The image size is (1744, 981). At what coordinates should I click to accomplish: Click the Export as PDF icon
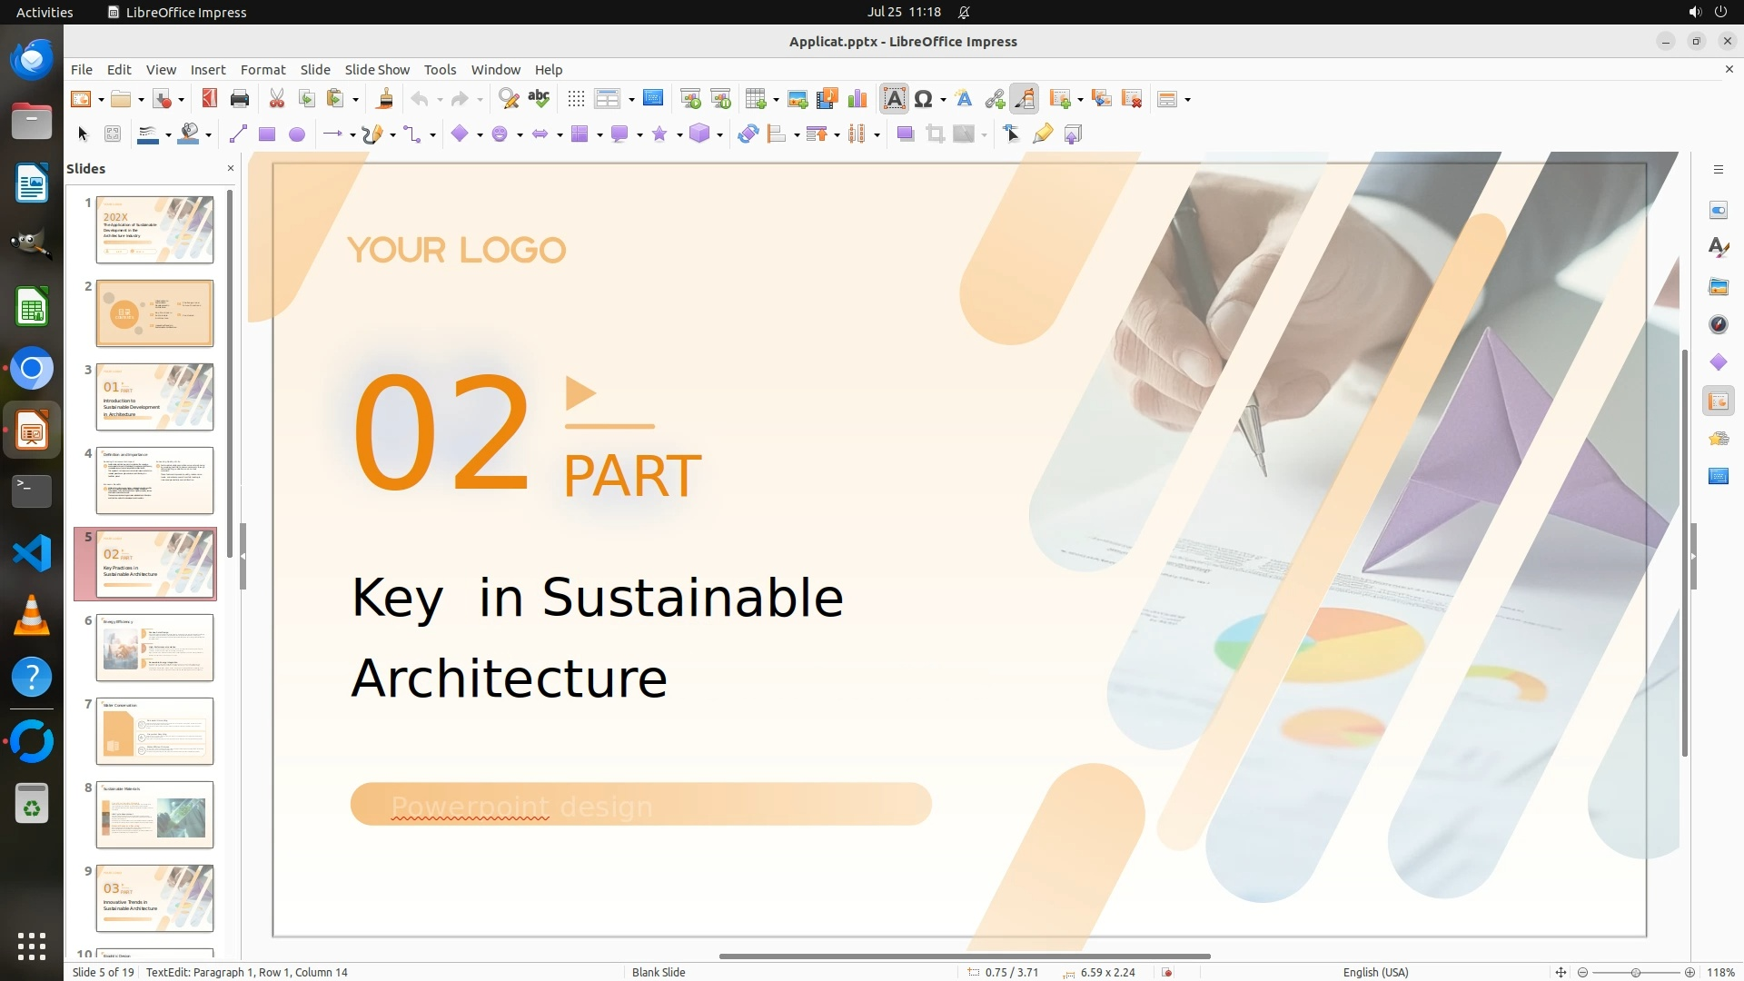coord(209,99)
